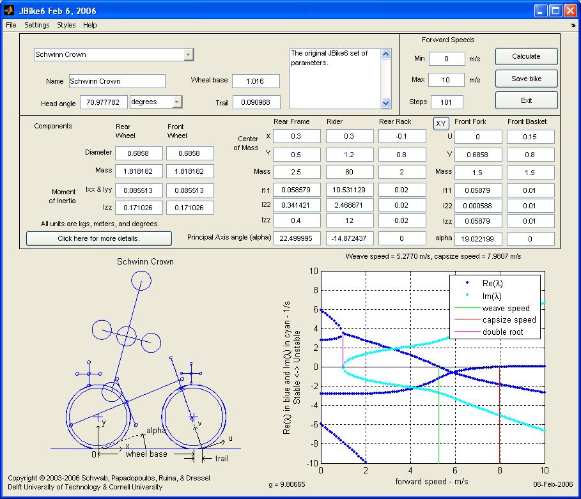
Task: Open the Styles menu
Action: coord(66,25)
